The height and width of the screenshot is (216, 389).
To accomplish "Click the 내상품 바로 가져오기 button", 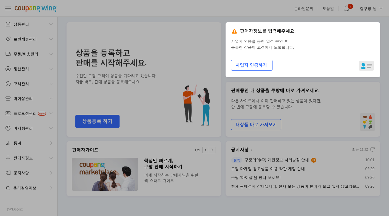I will pyautogui.click(x=256, y=125).
